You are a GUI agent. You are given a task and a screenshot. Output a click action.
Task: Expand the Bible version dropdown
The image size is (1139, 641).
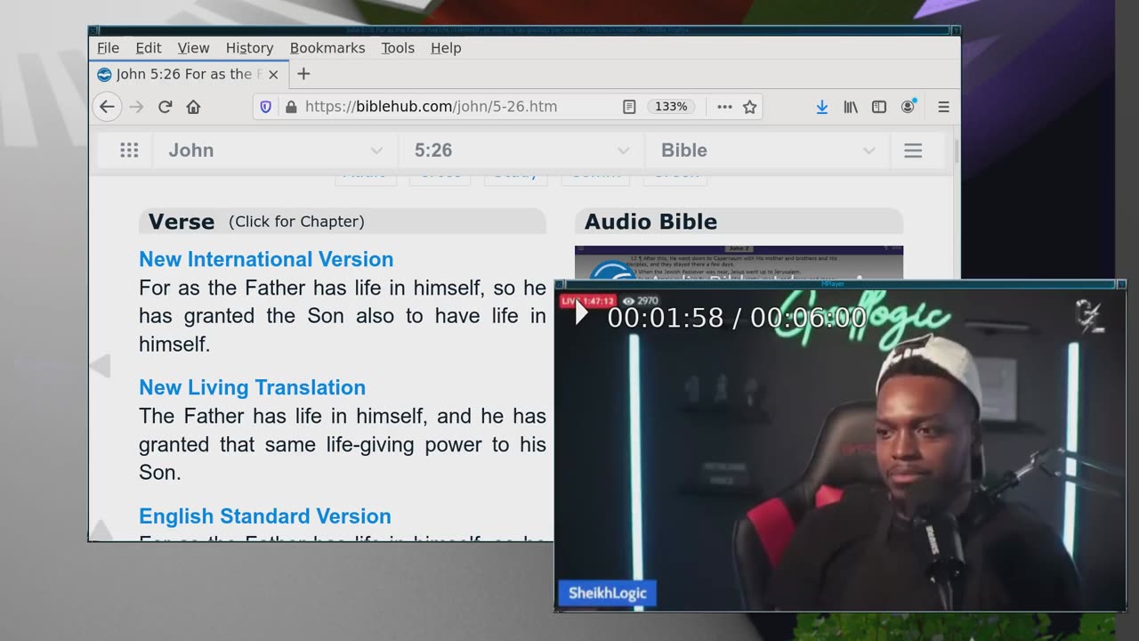click(x=768, y=150)
